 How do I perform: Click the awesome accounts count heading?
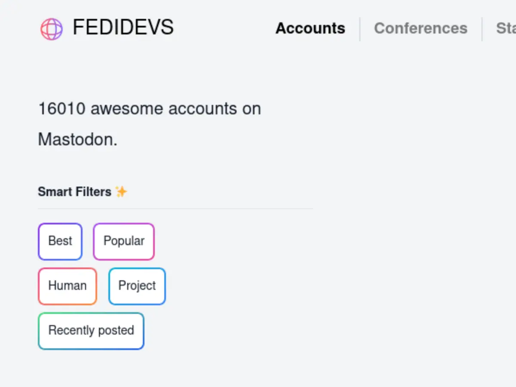(150, 124)
